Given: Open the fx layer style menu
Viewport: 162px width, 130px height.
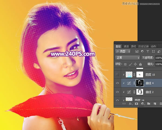Looking at the screenshot, I should click(x=130, y=104).
